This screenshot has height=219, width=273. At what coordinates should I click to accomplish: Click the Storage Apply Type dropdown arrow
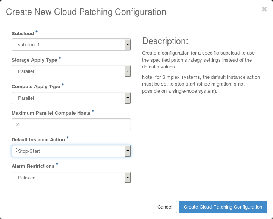tap(128, 71)
